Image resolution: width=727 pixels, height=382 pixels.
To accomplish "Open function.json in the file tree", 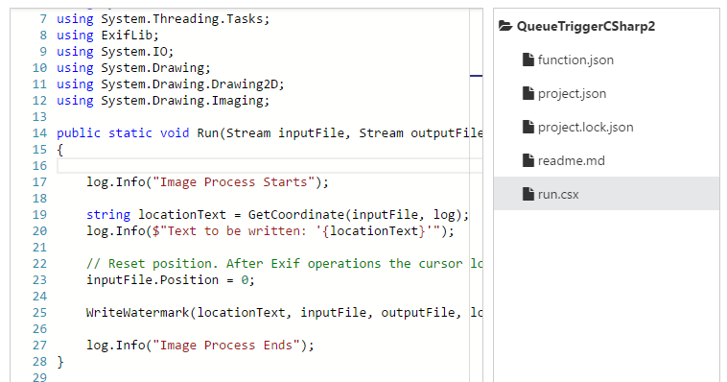I will point(575,60).
